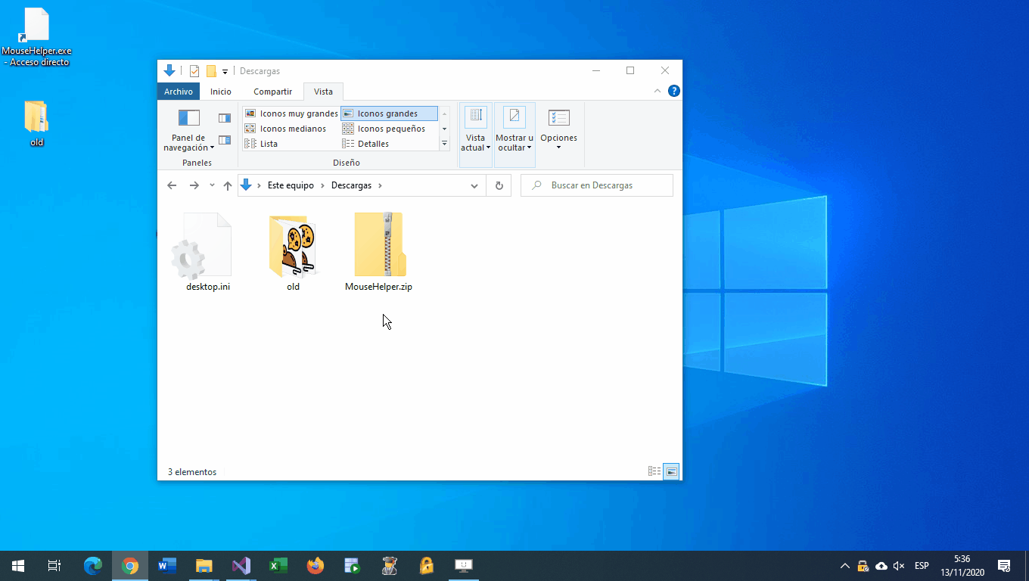Viewport: 1029px width, 581px height.
Task: Toggle the details pane icon
Action: pyautogui.click(x=225, y=140)
